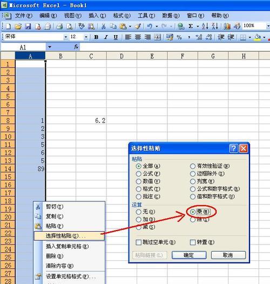Open the zoom 100% combo box
Image resolution: width=270 pixels, height=284 pixels.
click(x=256, y=26)
